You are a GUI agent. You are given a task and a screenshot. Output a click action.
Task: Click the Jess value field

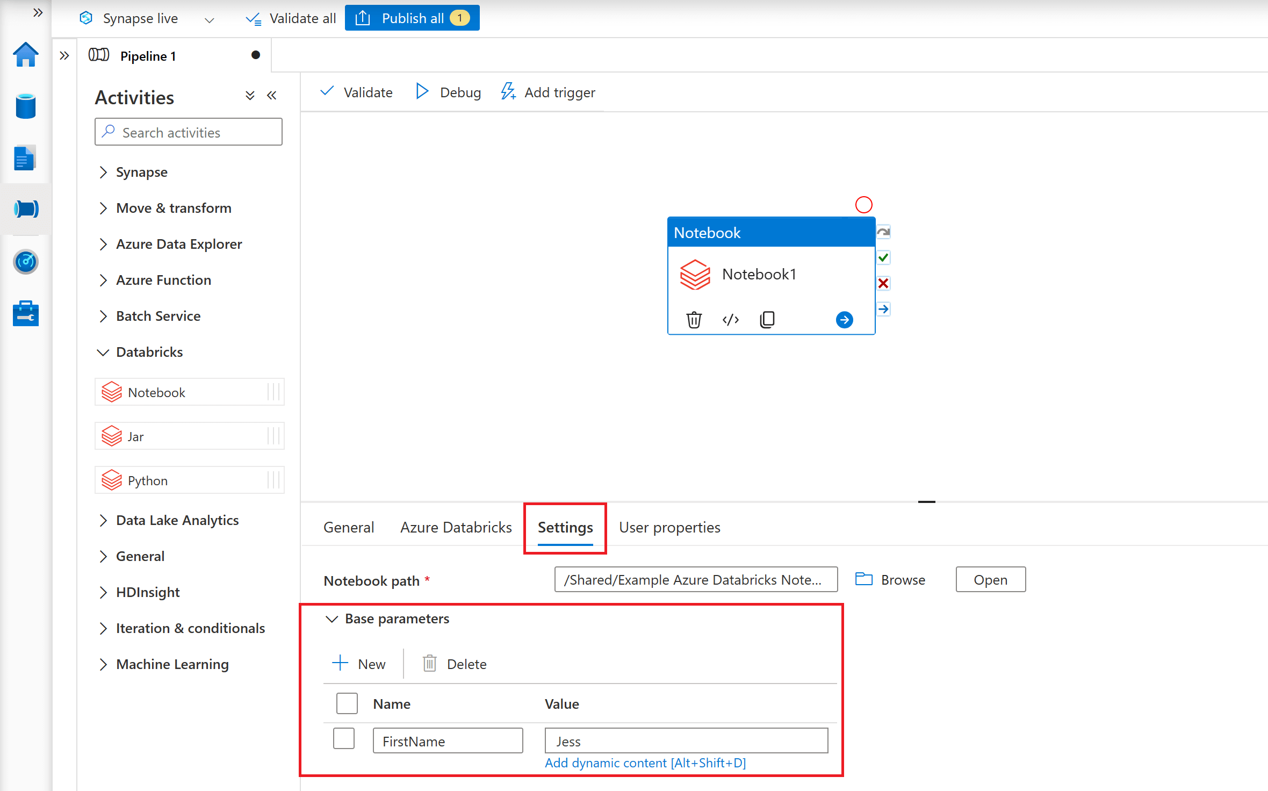click(686, 740)
